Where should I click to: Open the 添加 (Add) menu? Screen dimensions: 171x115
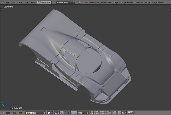coord(14,2)
